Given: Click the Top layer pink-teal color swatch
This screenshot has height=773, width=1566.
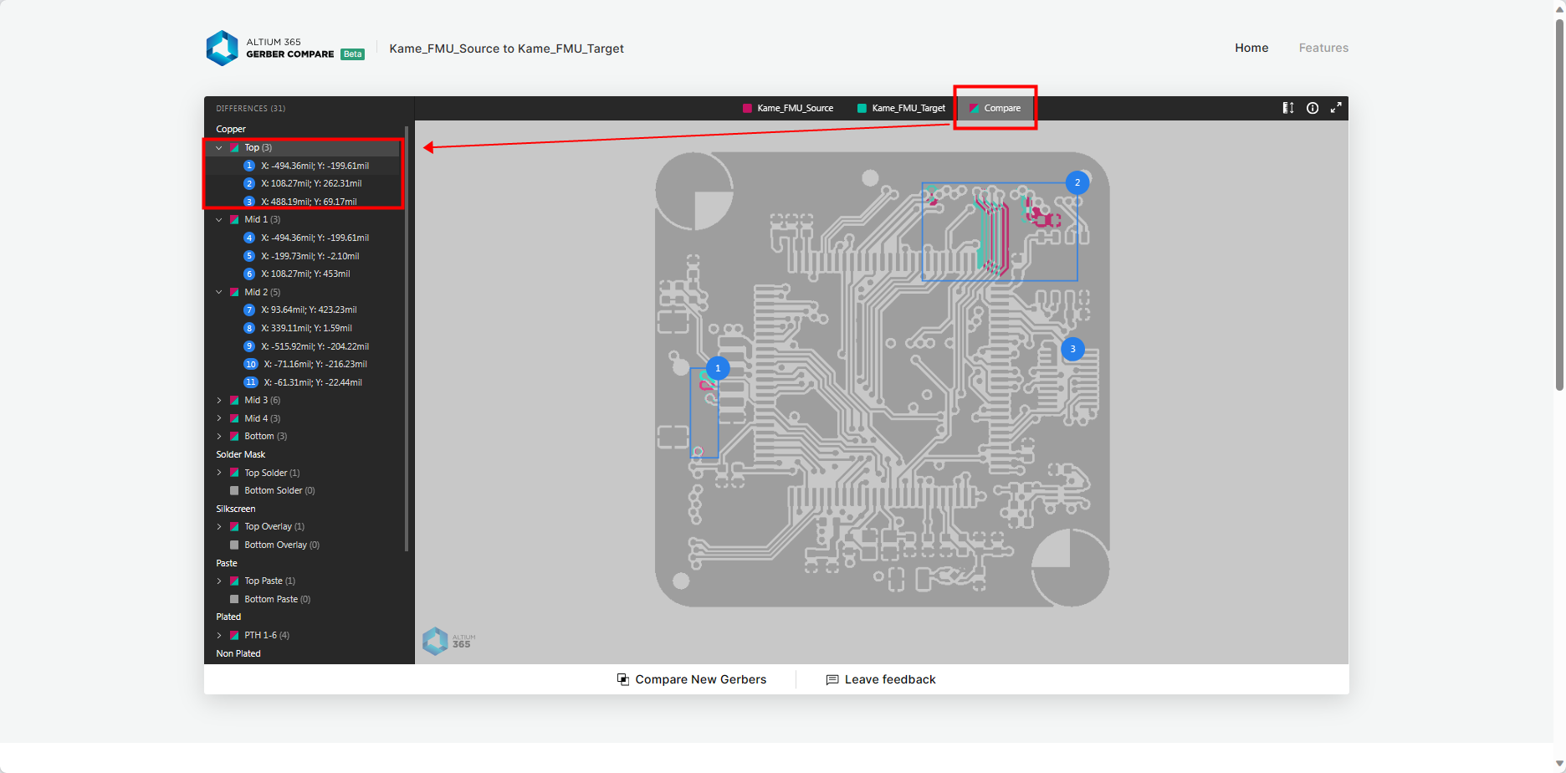Looking at the screenshot, I should tap(234, 148).
